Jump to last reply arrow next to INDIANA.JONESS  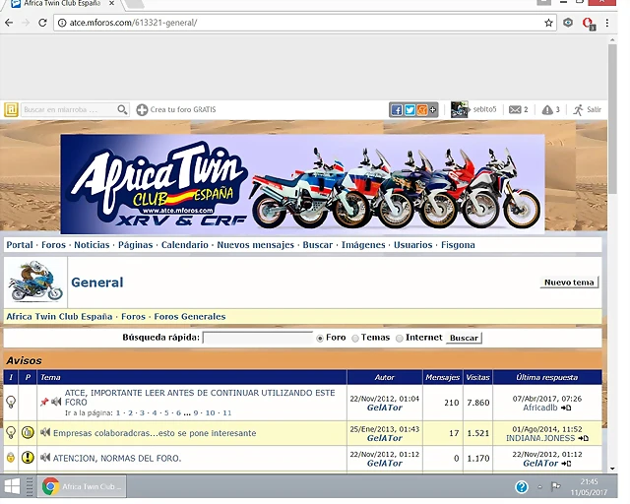click(584, 438)
